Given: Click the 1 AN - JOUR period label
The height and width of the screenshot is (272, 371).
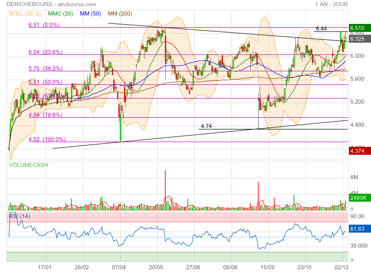Looking at the screenshot, I should click(331, 4).
